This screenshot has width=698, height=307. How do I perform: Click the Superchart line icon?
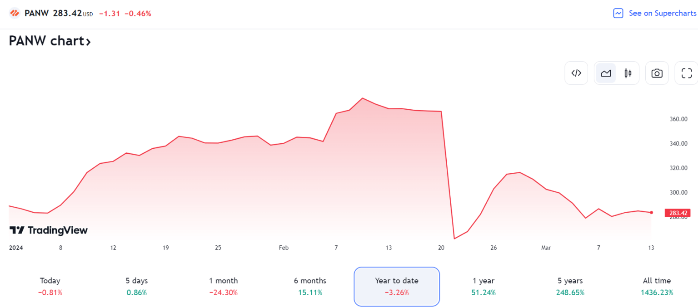pos(618,13)
